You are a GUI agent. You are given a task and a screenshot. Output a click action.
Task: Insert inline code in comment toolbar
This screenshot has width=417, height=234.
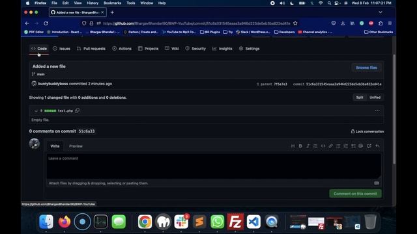[x=323, y=146]
